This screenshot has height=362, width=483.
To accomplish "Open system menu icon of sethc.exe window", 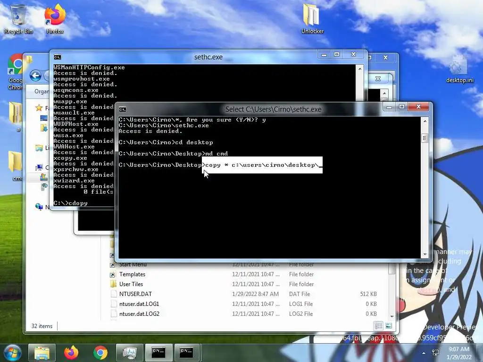I will 57,57.
